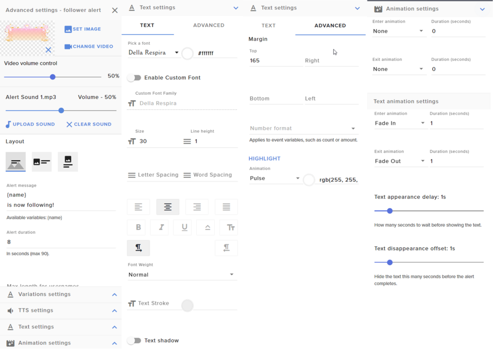Select right-to-left text direction
The width and height of the screenshot is (493, 349).
[226, 248]
